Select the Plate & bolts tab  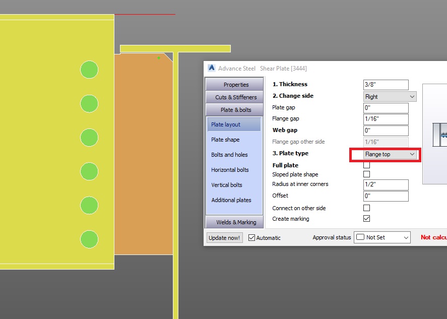(x=234, y=109)
